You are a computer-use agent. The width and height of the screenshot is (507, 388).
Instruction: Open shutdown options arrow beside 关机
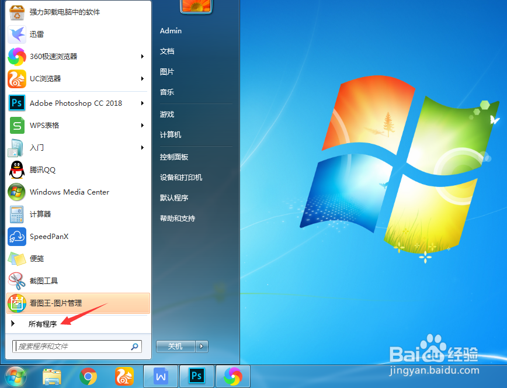point(202,347)
